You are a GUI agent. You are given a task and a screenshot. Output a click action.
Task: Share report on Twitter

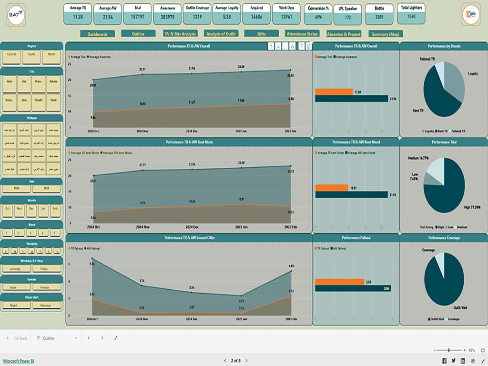tap(454, 361)
